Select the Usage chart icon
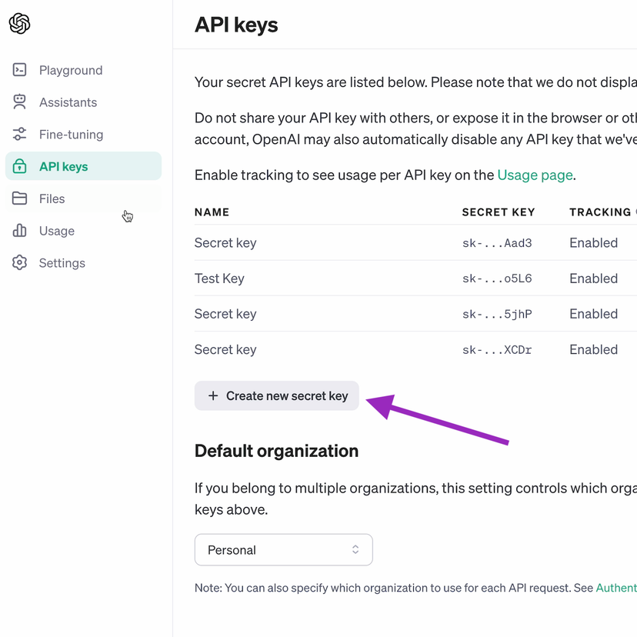Image resolution: width=637 pixels, height=637 pixels. coord(19,231)
